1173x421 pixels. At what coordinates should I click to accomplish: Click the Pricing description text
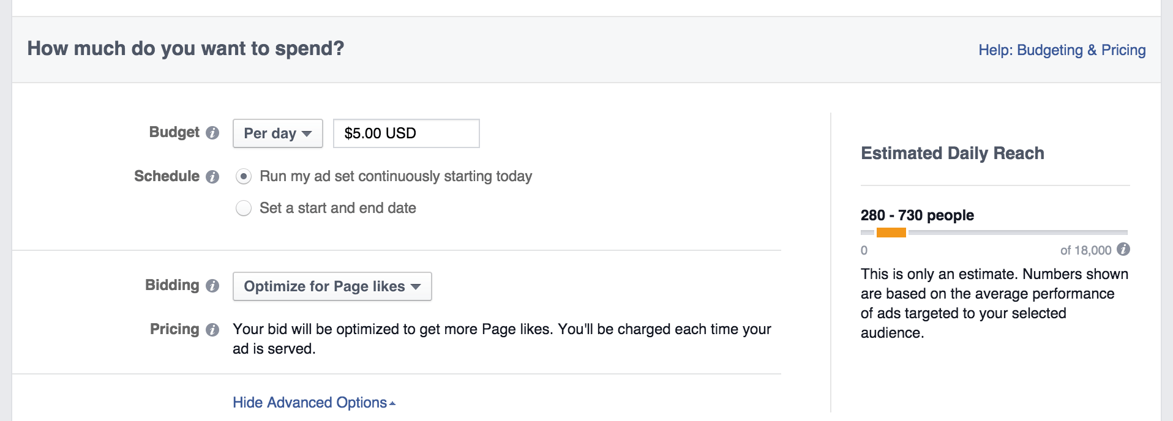point(502,339)
